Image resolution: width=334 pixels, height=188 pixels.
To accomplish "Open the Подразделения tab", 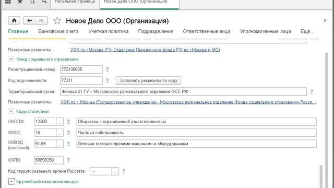I will tap(156, 31).
